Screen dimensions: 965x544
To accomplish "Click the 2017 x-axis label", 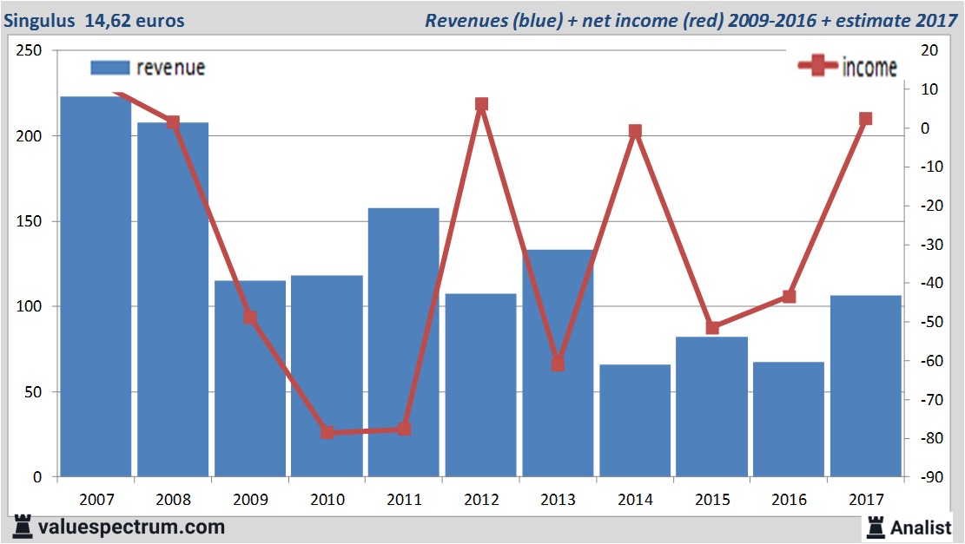I will [866, 500].
